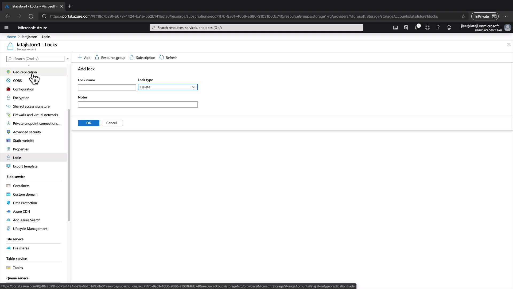The width and height of the screenshot is (513, 289).
Task: Click the Cancel button
Action: click(111, 123)
